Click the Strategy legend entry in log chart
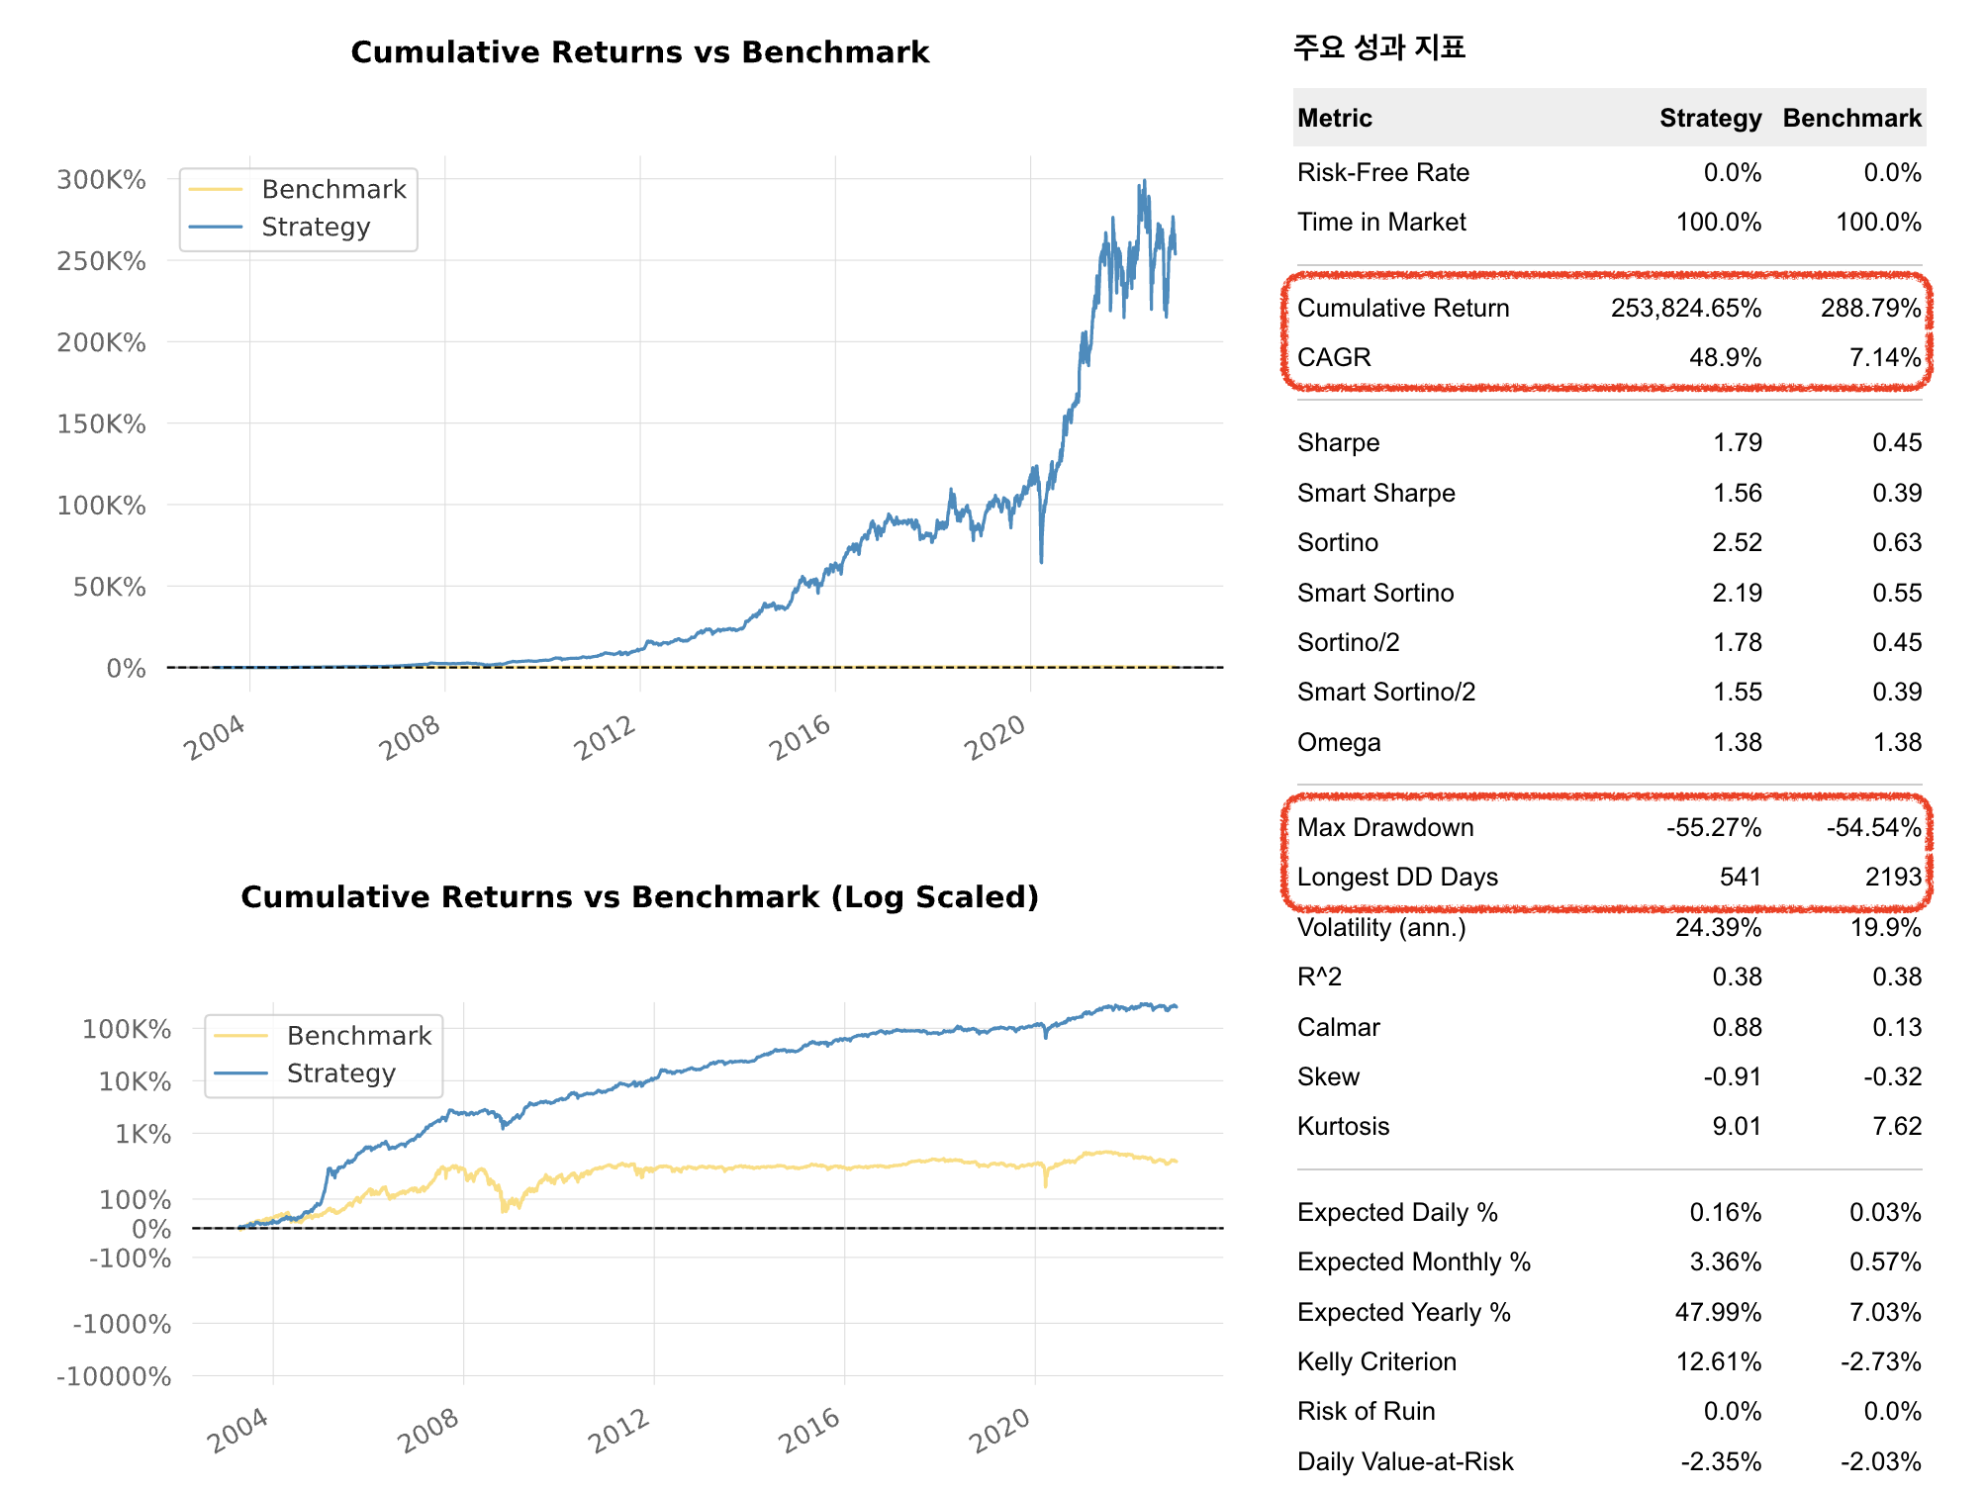Viewport: 1985px width, 1492px height. (x=340, y=1073)
